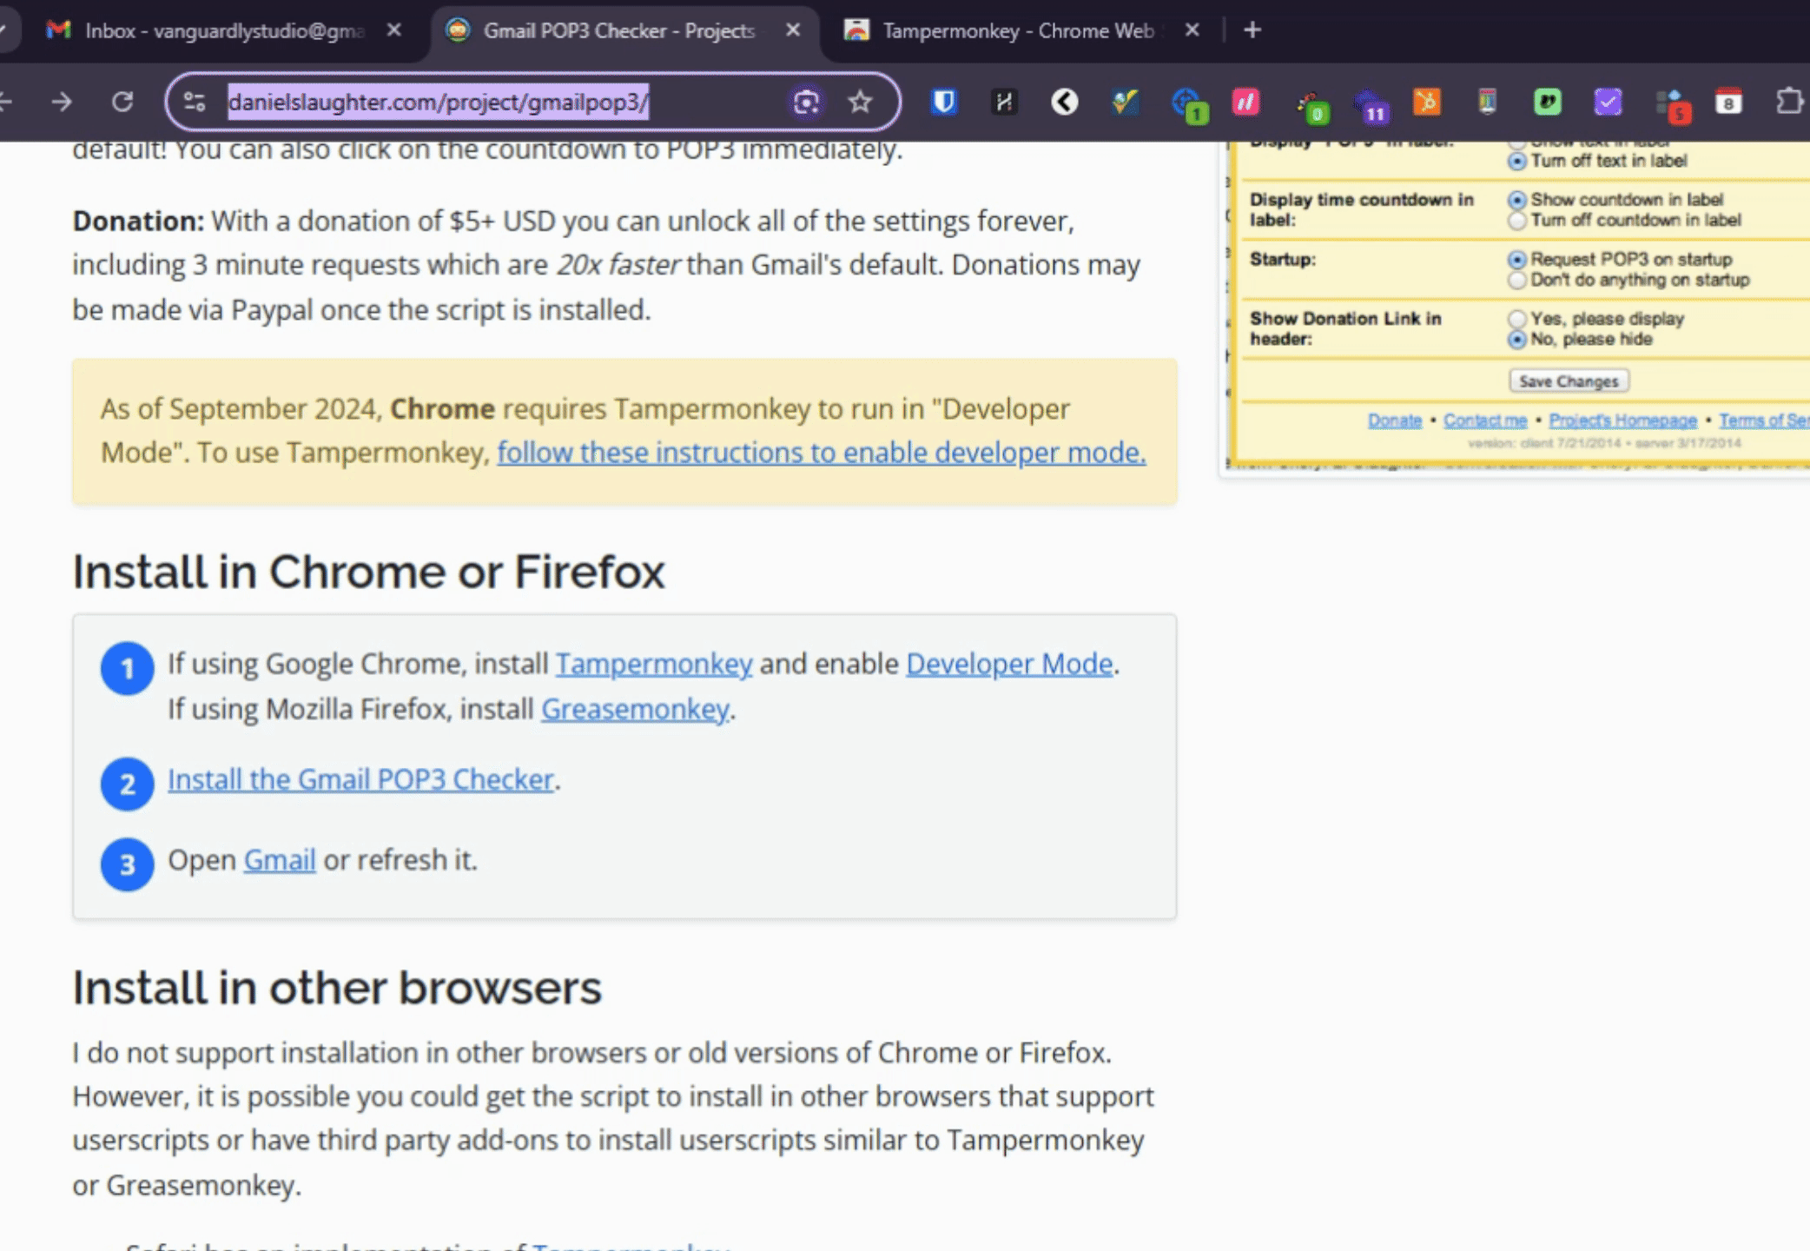
Task: Switch to the Inbox Gmail tab
Action: (226, 31)
